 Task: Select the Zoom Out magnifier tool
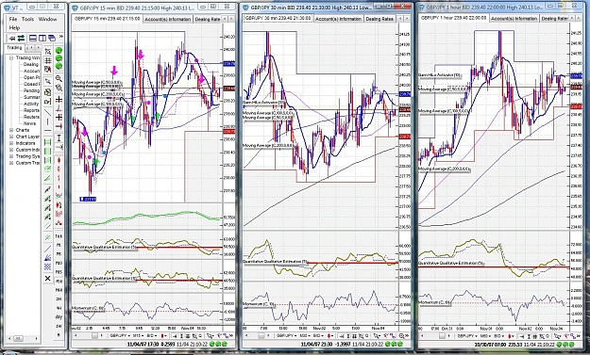click(x=59, y=88)
